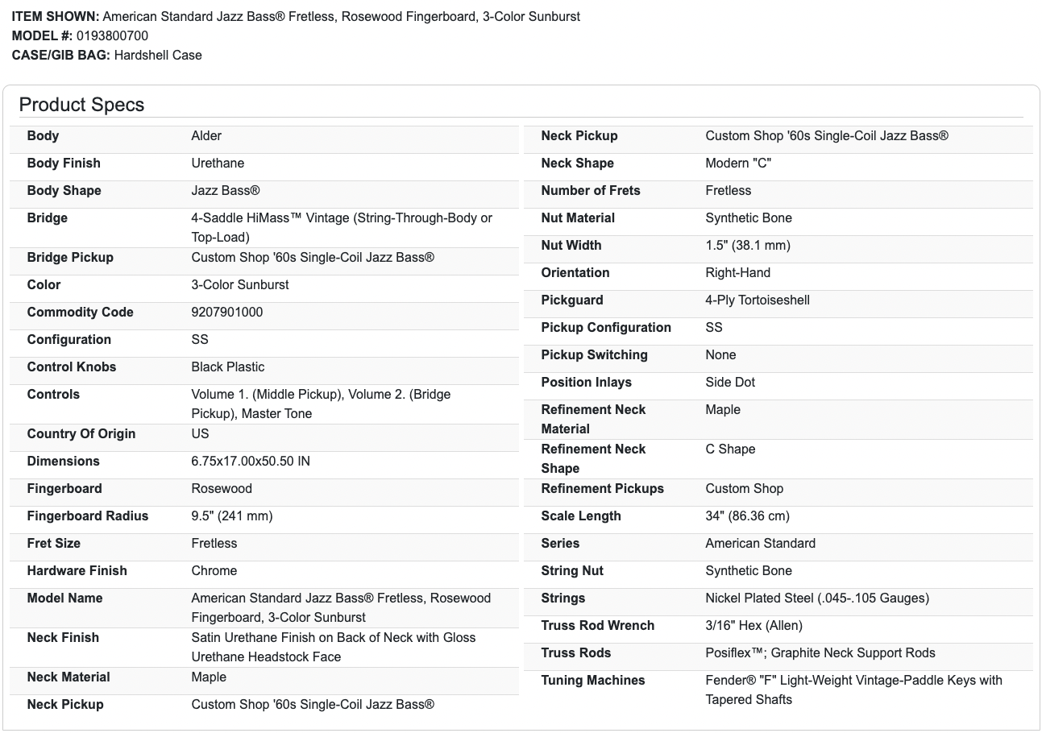The height and width of the screenshot is (733, 1042).
Task: Click the Hardshell Case text
Action: [158, 55]
